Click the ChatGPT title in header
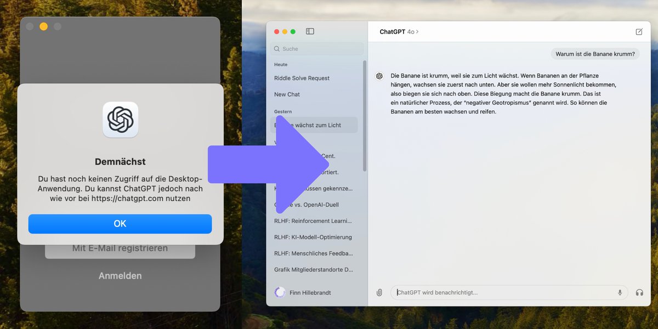 392,32
